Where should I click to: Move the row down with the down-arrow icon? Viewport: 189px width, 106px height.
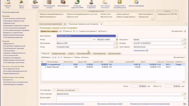[x=61, y=57]
